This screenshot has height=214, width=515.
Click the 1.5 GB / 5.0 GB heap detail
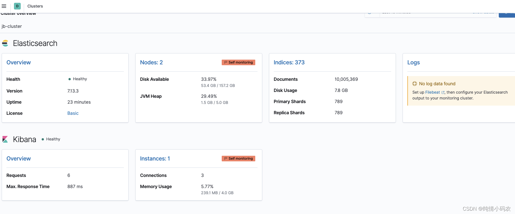[x=214, y=103]
